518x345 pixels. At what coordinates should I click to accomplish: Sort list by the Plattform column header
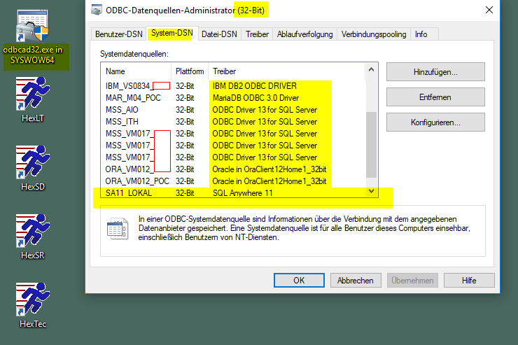190,71
